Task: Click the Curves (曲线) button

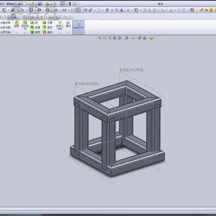Action: point(68,24)
